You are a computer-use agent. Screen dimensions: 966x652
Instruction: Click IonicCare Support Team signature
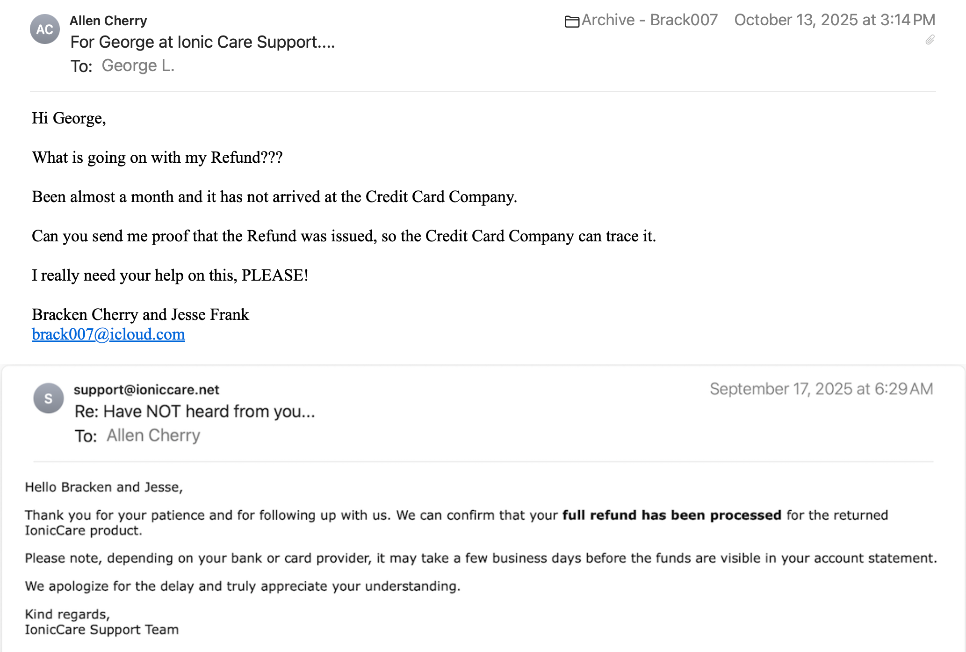tap(101, 630)
